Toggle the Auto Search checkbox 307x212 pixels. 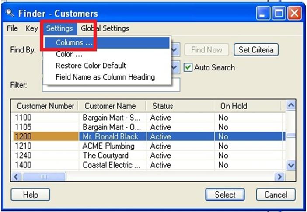click(188, 67)
